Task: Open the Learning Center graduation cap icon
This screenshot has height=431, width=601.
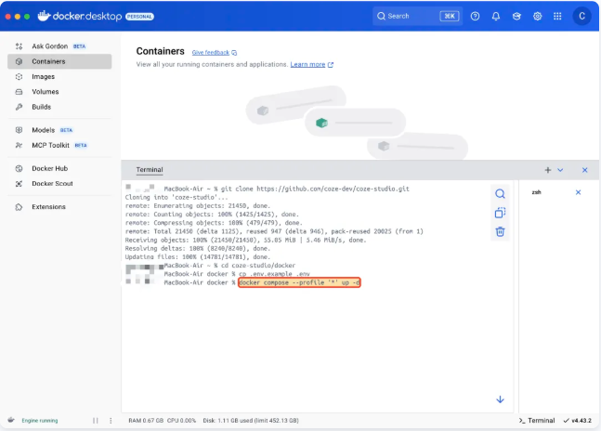Action: point(516,16)
